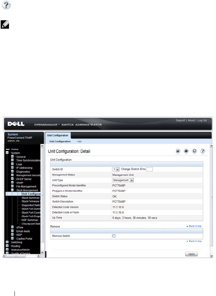Click the note pencil icon
Viewport: 216px width, 296px height.
click(x=5, y=25)
